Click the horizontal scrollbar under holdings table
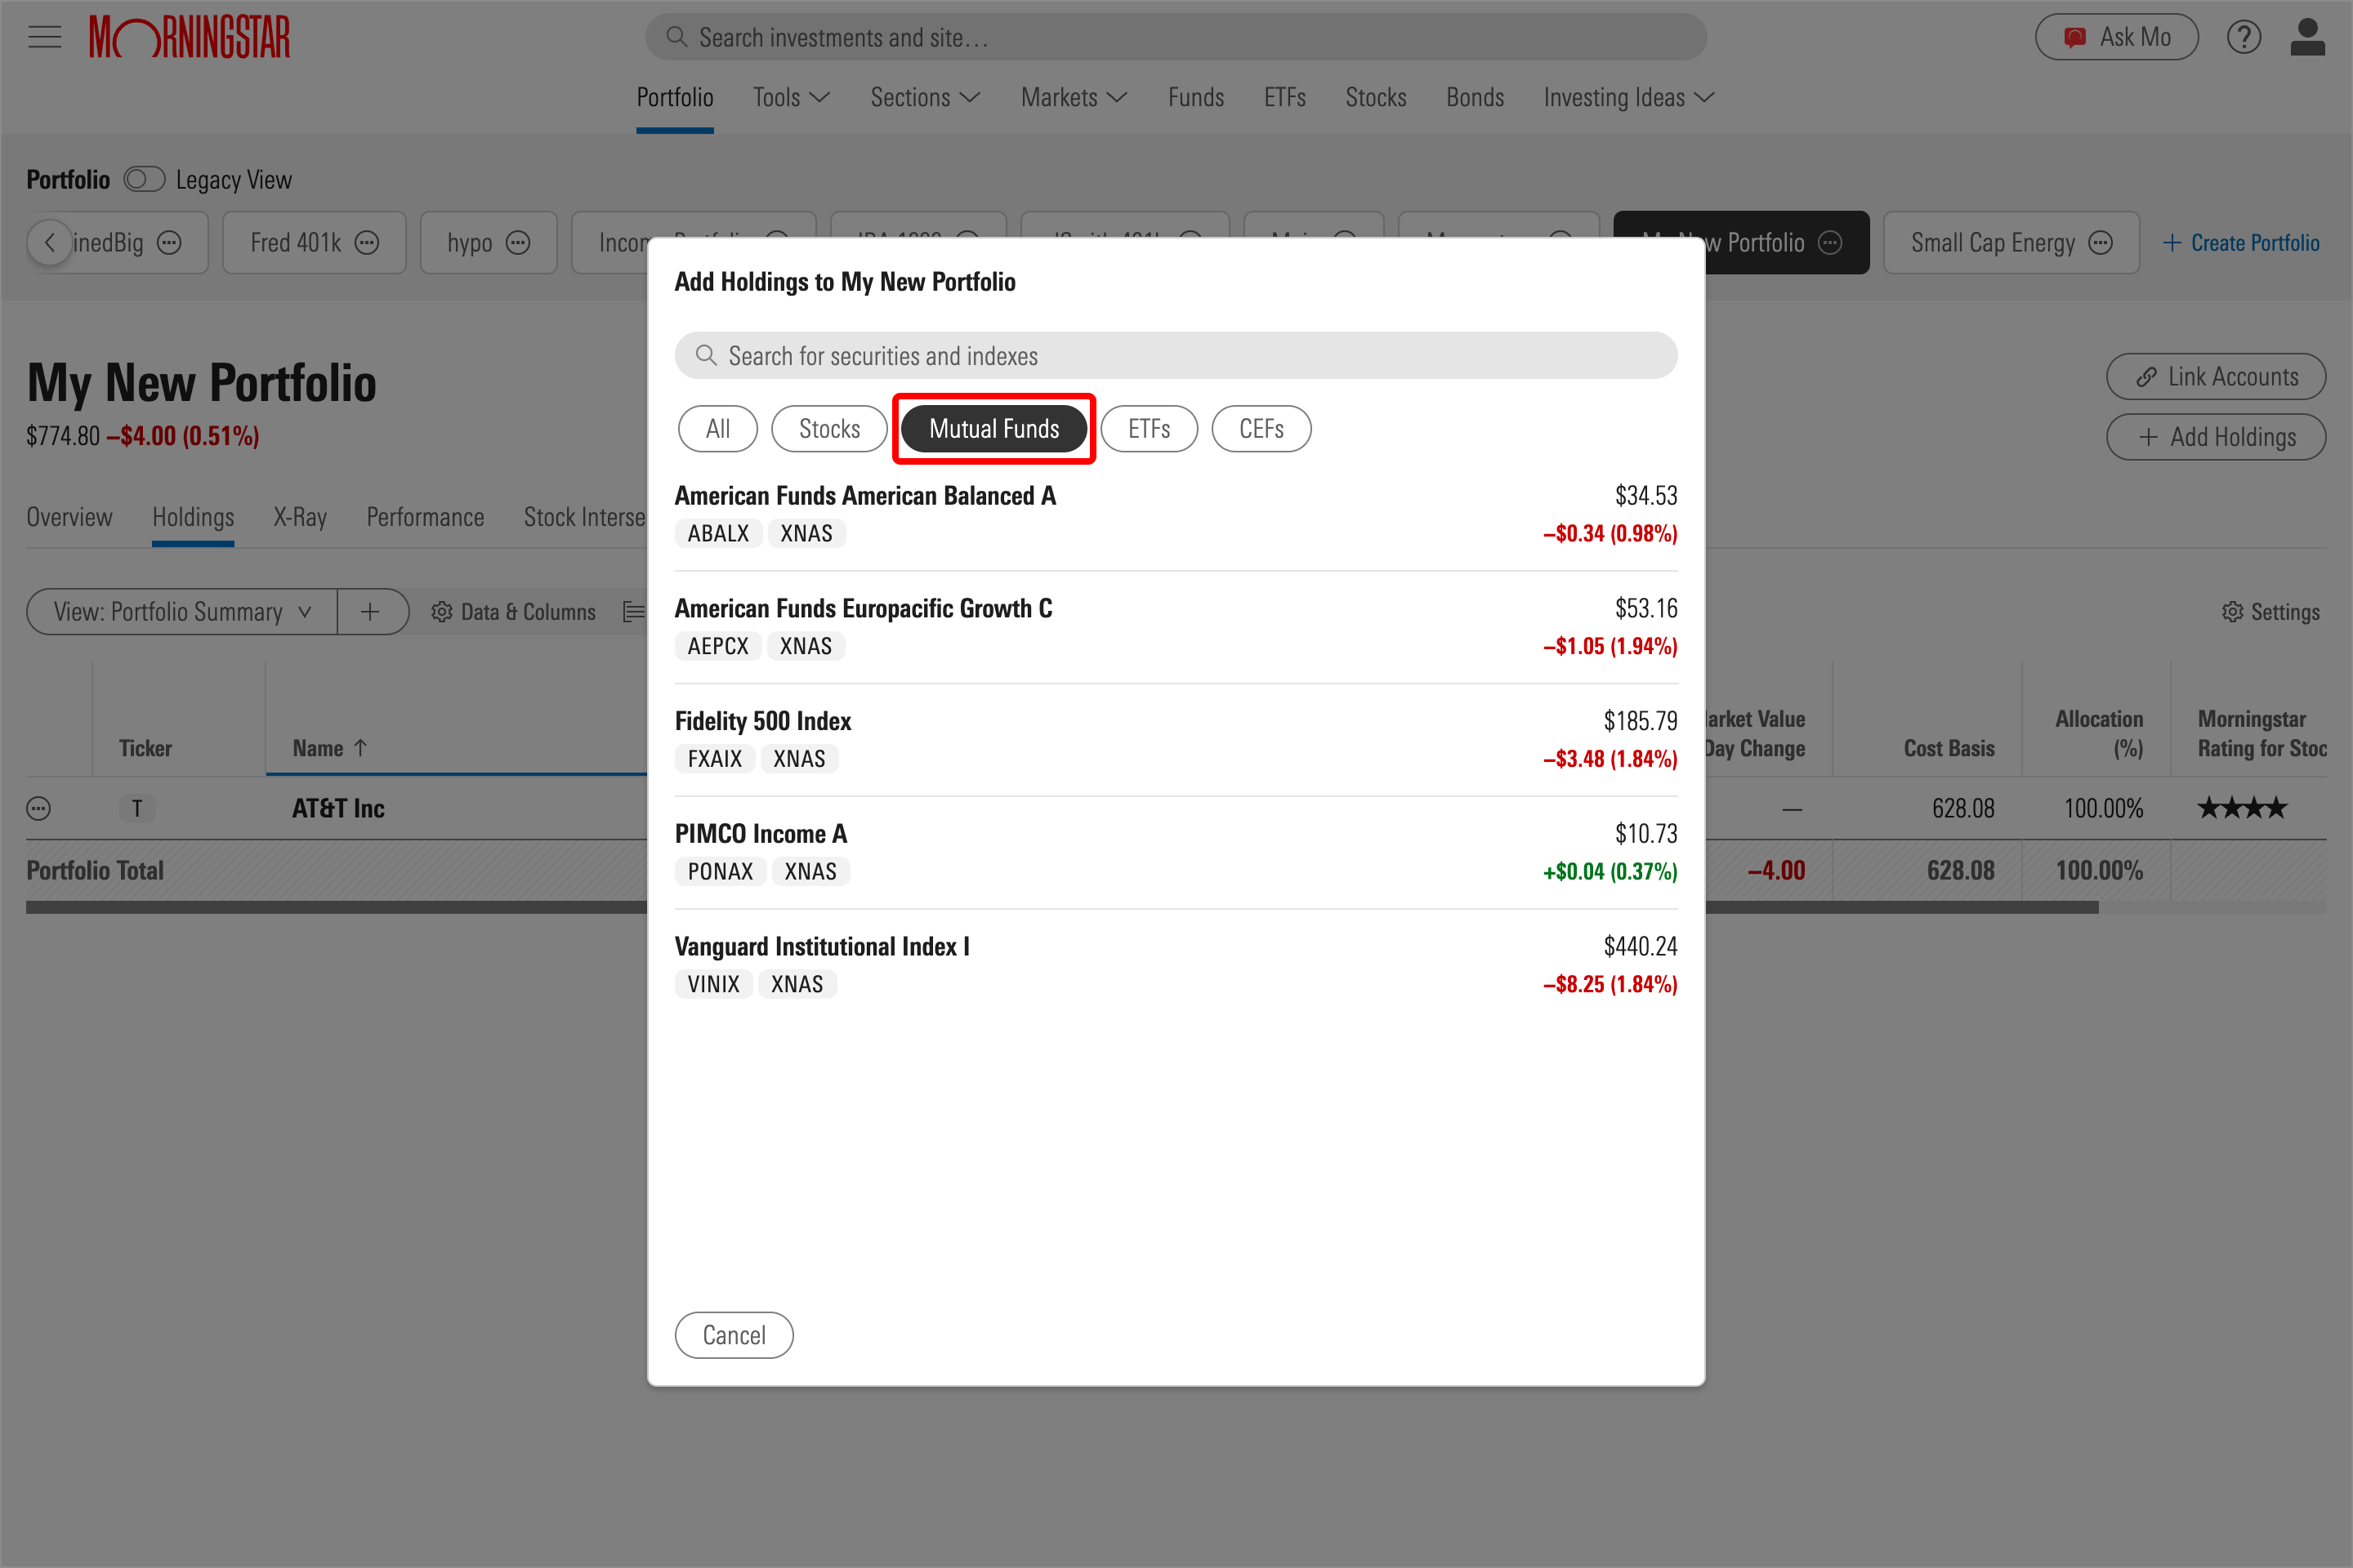This screenshot has height=1568, width=2353. (1061, 907)
